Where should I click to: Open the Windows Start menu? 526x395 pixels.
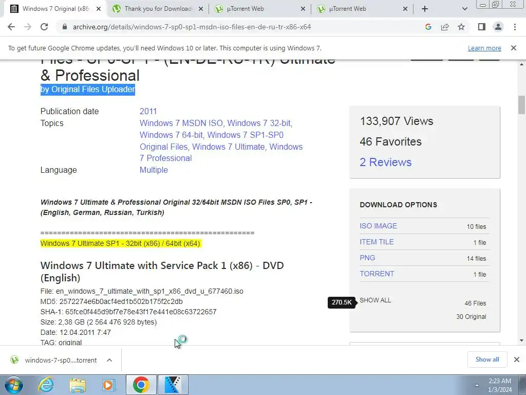point(13,385)
